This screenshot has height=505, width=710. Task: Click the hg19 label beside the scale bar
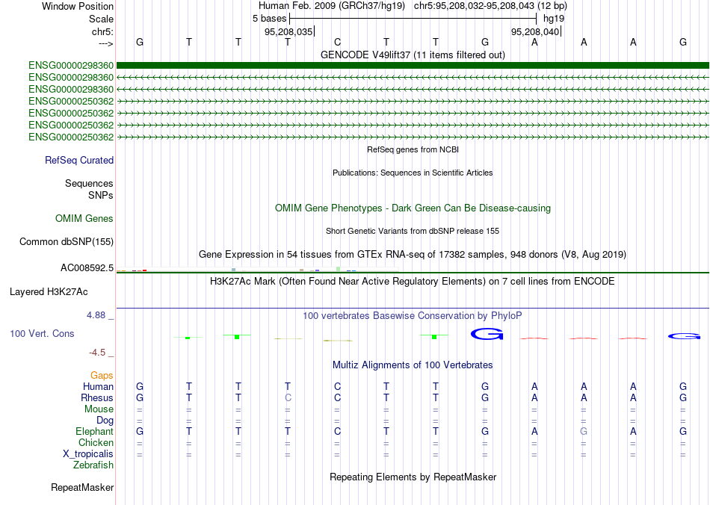click(x=554, y=19)
